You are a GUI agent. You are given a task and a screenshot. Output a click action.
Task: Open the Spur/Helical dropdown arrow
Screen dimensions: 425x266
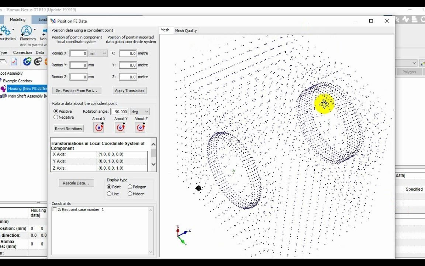click(x=13, y=30)
